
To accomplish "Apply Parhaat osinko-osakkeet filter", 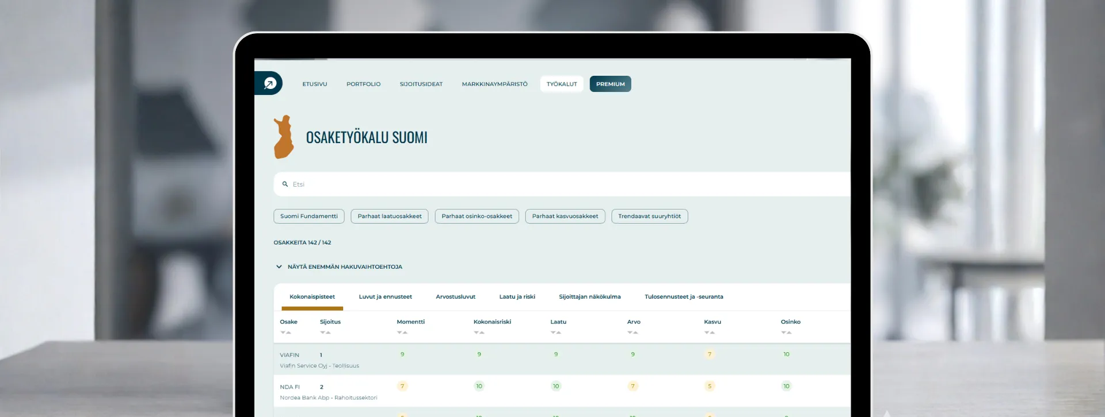I will [477, 217].
